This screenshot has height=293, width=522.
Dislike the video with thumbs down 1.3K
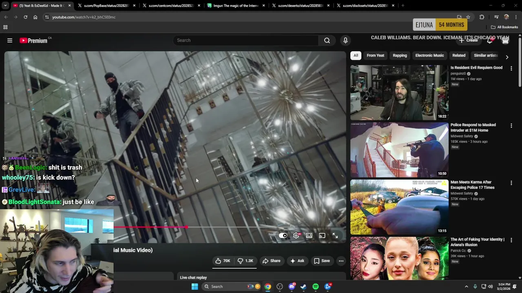pyautogui.click(x=246, y=261)
